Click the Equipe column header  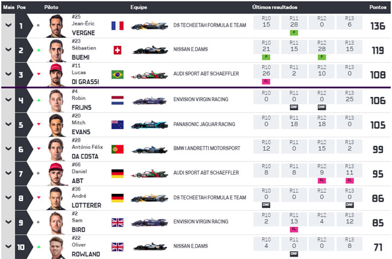(139, 7)
